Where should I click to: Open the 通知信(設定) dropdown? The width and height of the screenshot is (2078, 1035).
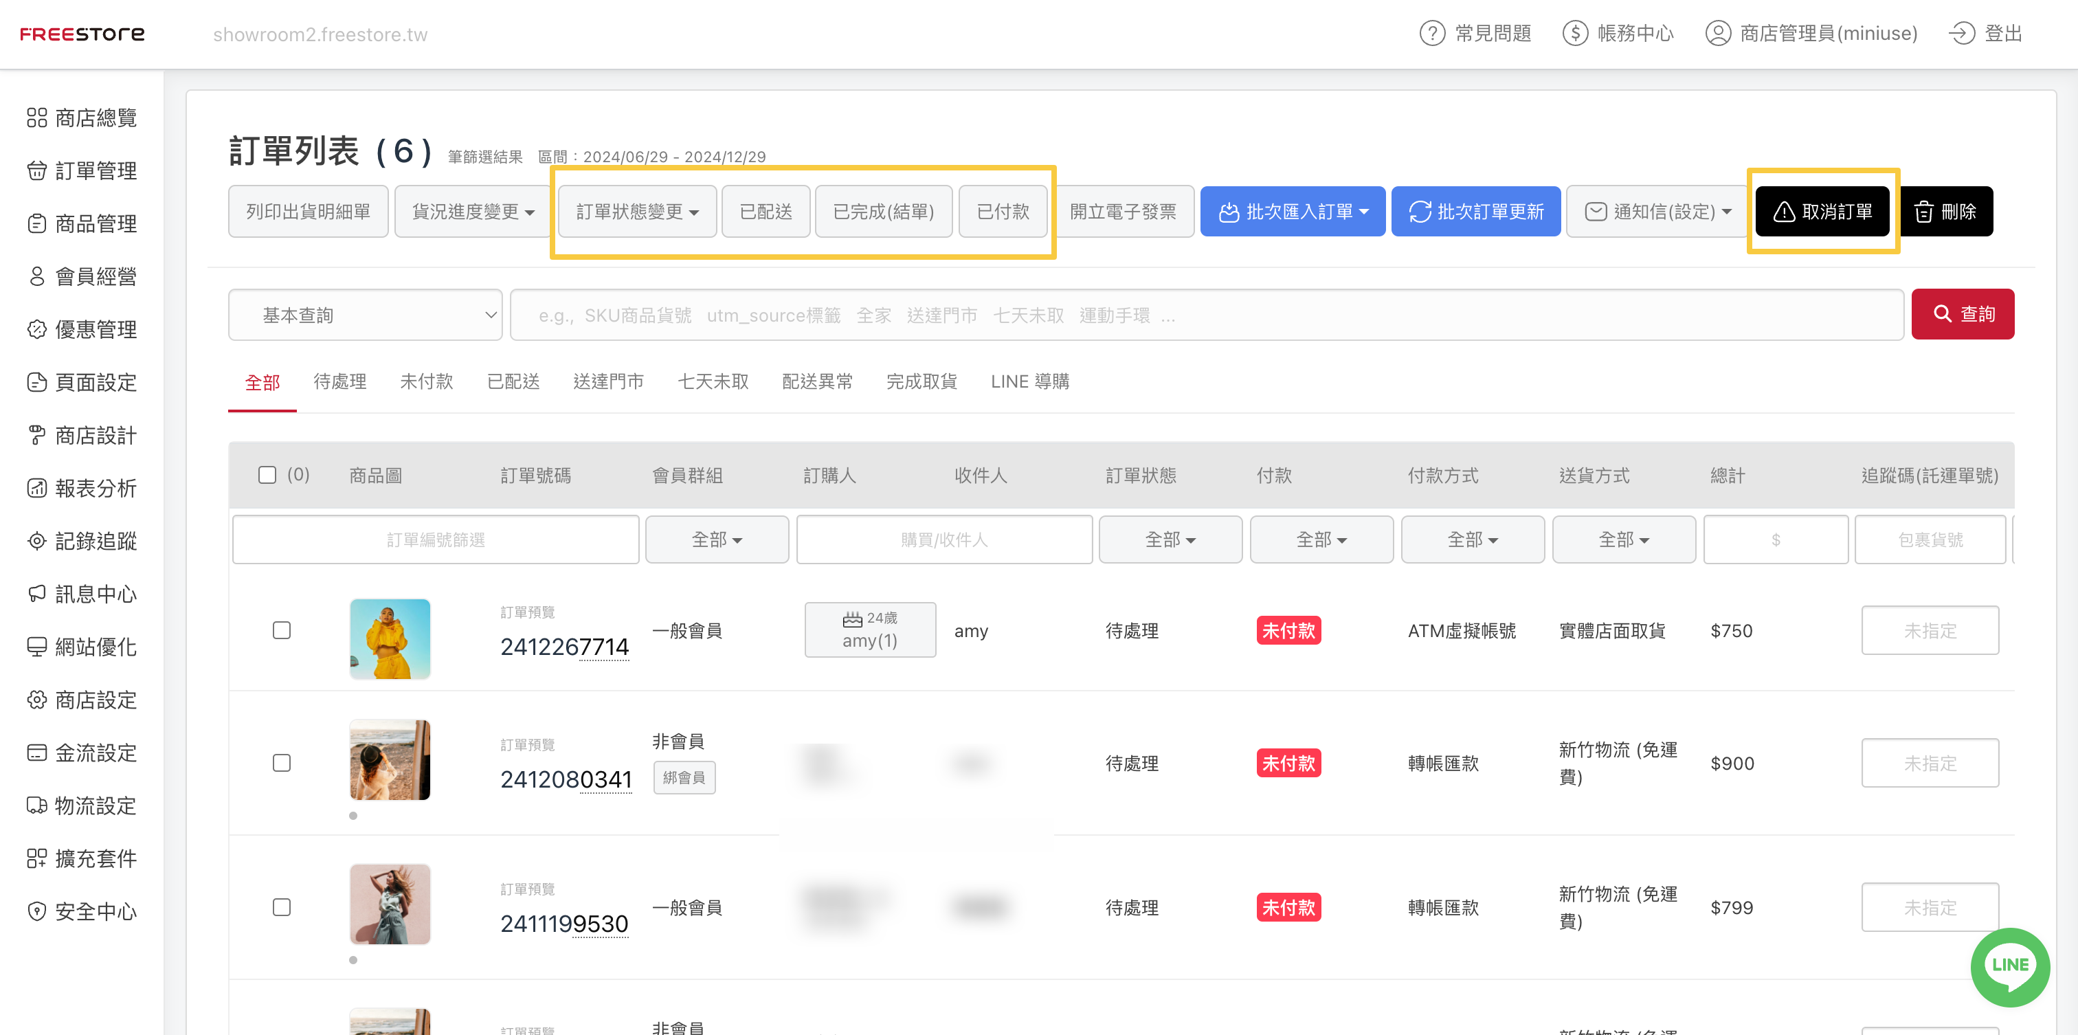point(1657,212)
